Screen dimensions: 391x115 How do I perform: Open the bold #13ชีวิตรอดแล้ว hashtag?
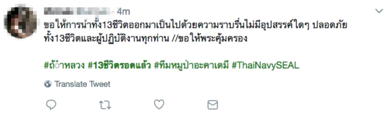[119, 65]
